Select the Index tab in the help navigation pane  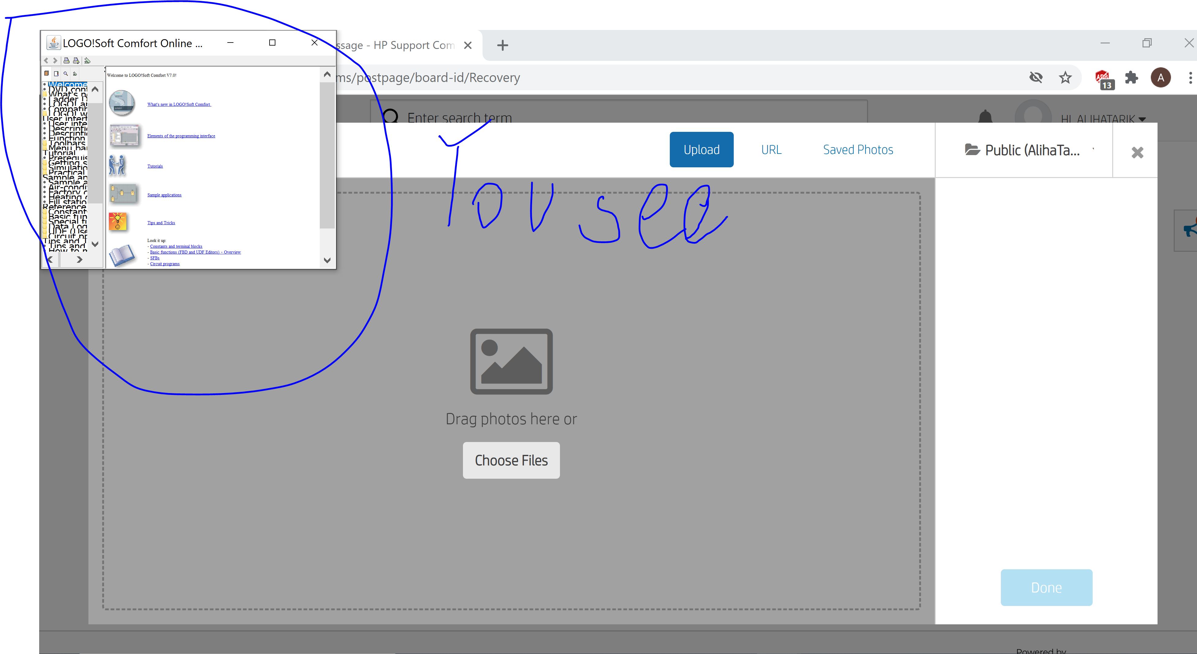click(x=56, y=73)
